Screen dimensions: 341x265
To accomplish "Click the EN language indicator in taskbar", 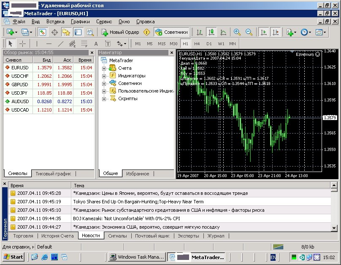I will (x=273, y=257).
